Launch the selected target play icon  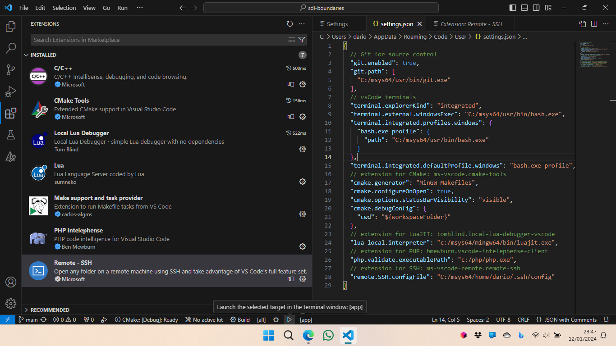[289, 319]
